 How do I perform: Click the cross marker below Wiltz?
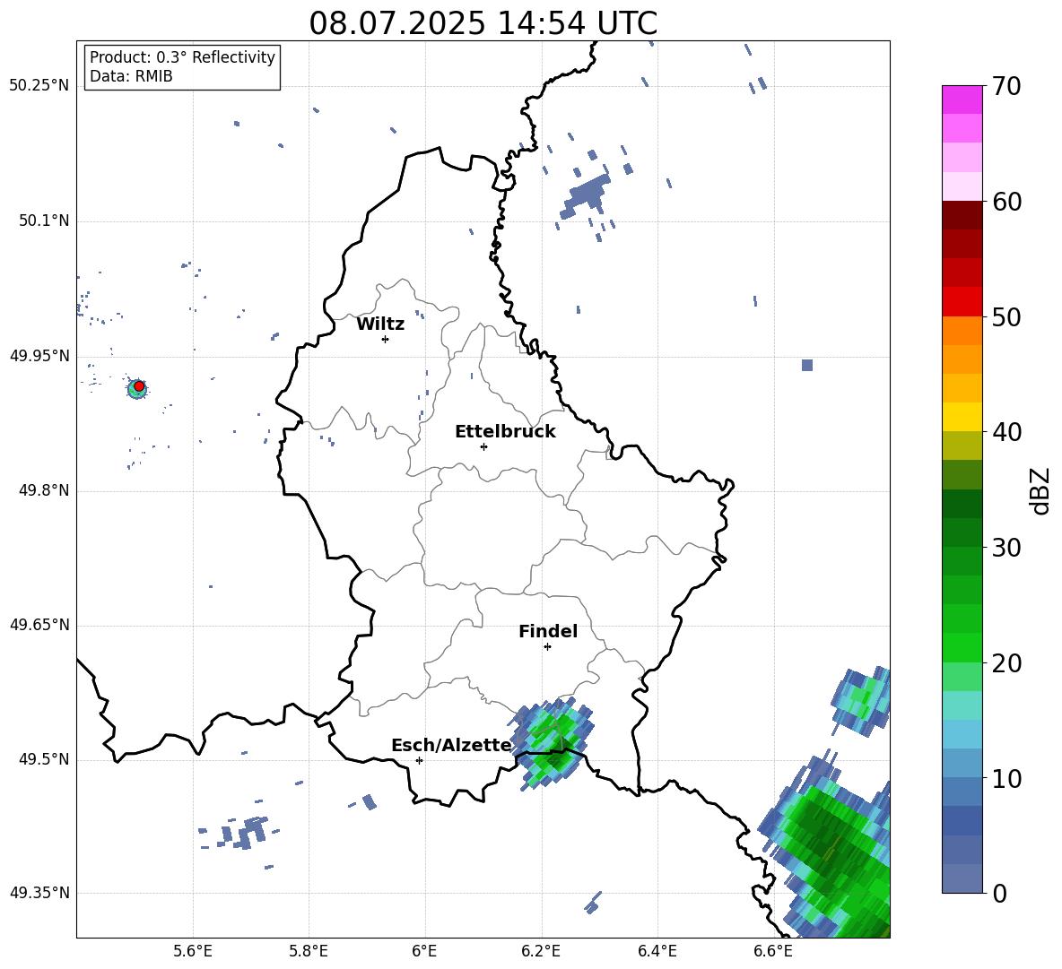tap(386, 339)
